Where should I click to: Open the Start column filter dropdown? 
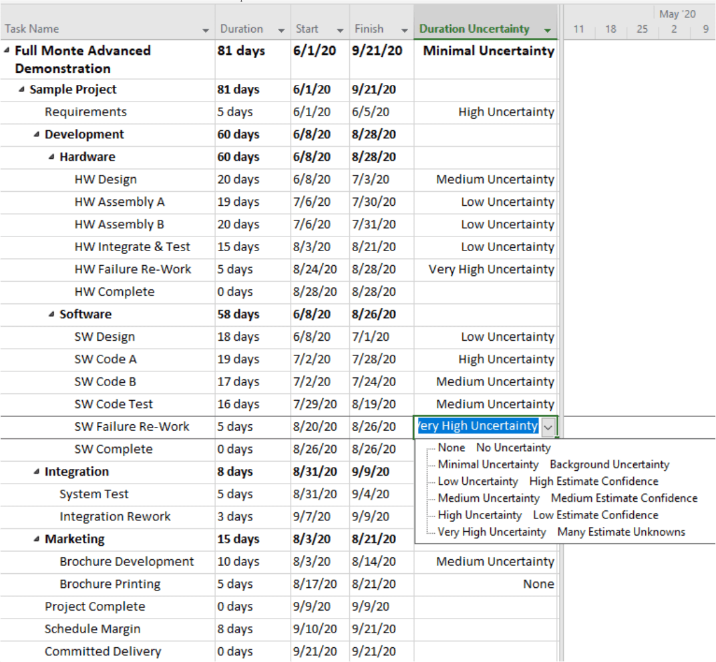click(340, 30)
